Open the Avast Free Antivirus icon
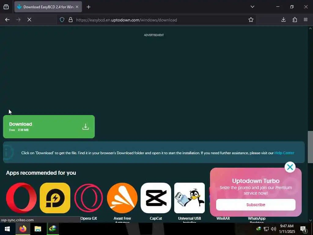Screen dimensions: 313x235 tap(122, 198)
